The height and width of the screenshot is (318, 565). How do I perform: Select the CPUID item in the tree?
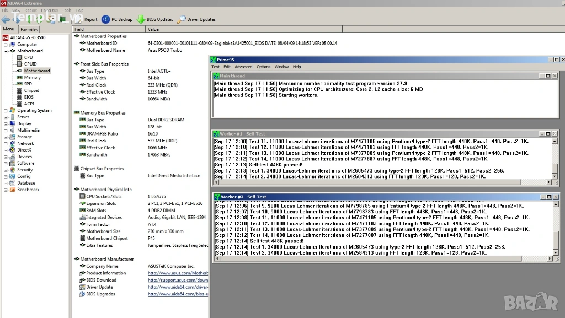(30, 64)
